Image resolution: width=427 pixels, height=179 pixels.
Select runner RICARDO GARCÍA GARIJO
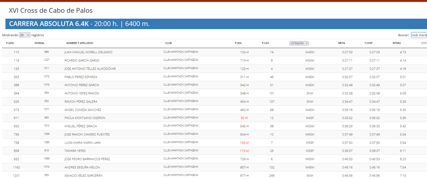point(82,60)
